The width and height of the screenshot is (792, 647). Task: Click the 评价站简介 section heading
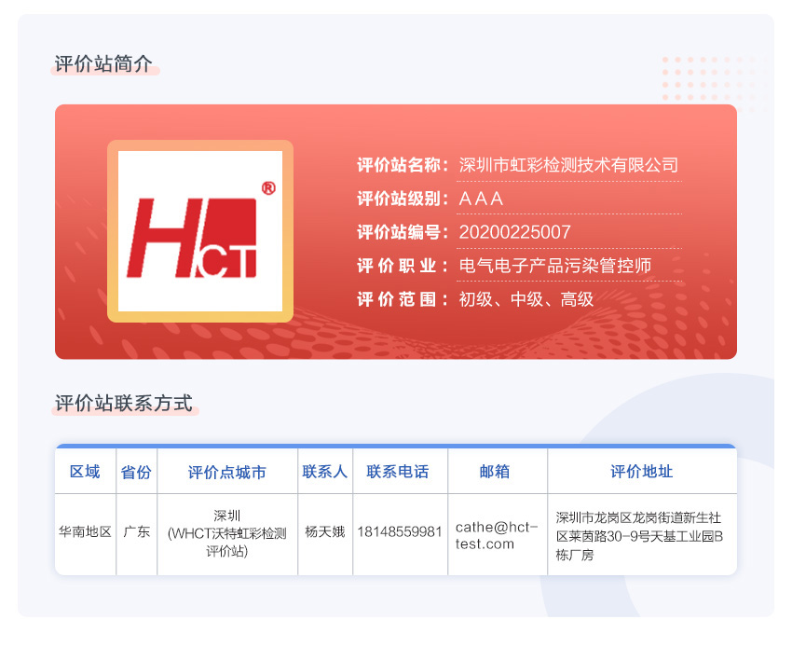click(x=103, y=64)
